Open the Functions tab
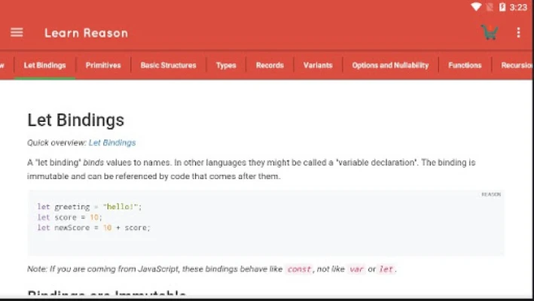The height and width of the screenshot is (301, 534). click(465, 65)
